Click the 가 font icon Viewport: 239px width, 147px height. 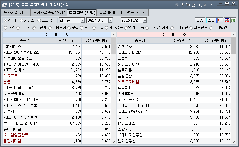click(x=205, y=5)
